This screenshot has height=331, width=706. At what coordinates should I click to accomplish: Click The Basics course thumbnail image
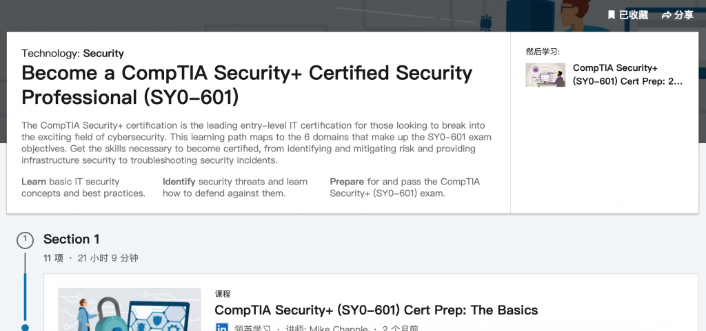tap(129, 311)
